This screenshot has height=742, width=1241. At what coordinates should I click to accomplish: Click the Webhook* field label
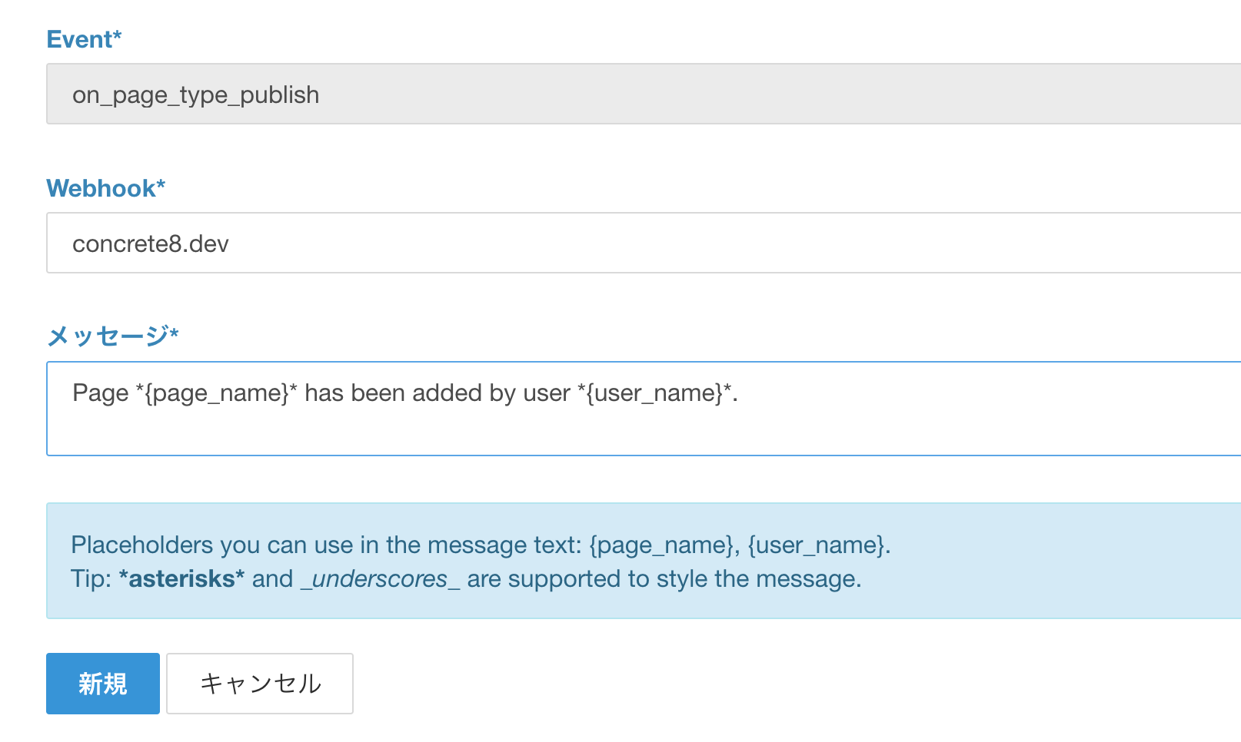pyautogui.click(x=106, y=188)
